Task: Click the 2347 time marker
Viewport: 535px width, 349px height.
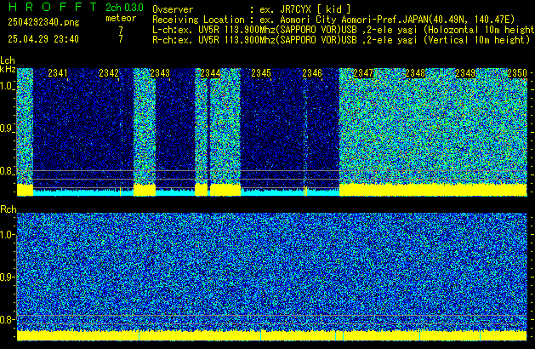Action: [x=363, y=73]
